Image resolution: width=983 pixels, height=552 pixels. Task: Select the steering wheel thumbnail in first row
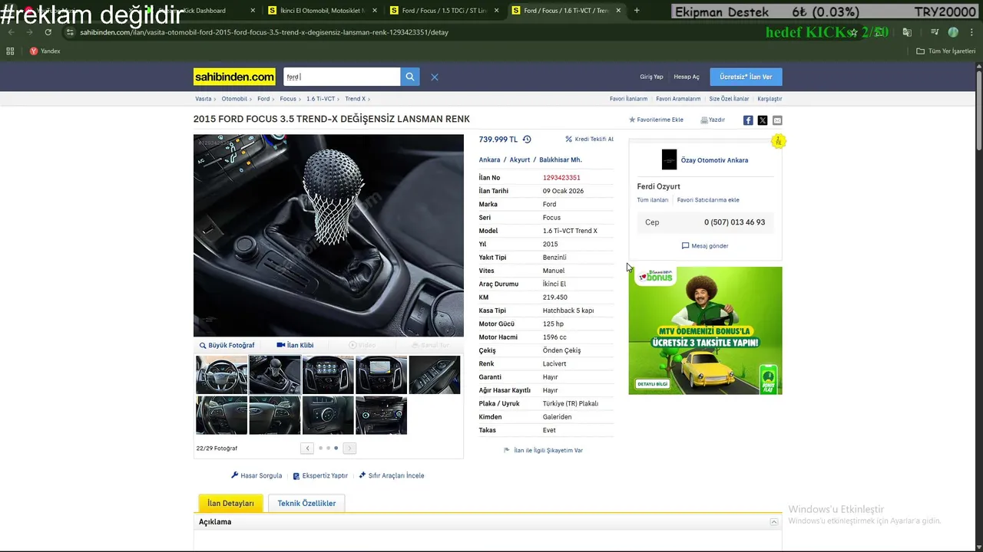[x=222, y=375]
